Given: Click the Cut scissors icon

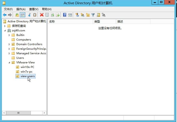Looking at the screenshot, I should [29, 15].
